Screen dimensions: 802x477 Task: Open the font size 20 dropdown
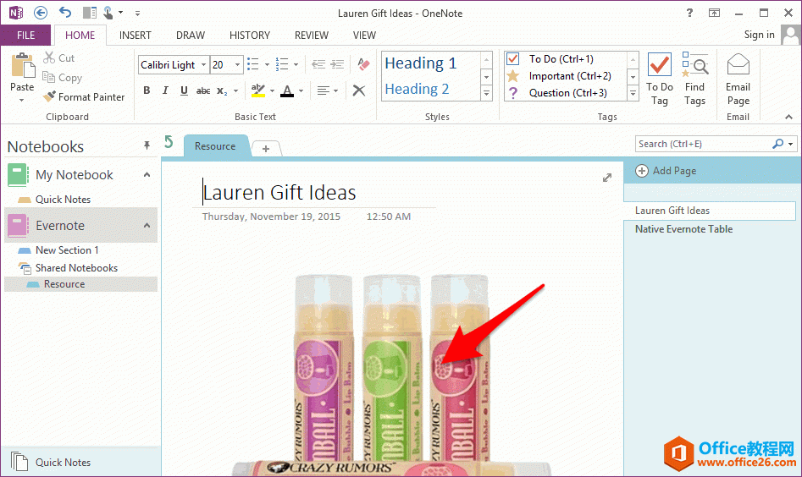[x=237, y=65]
